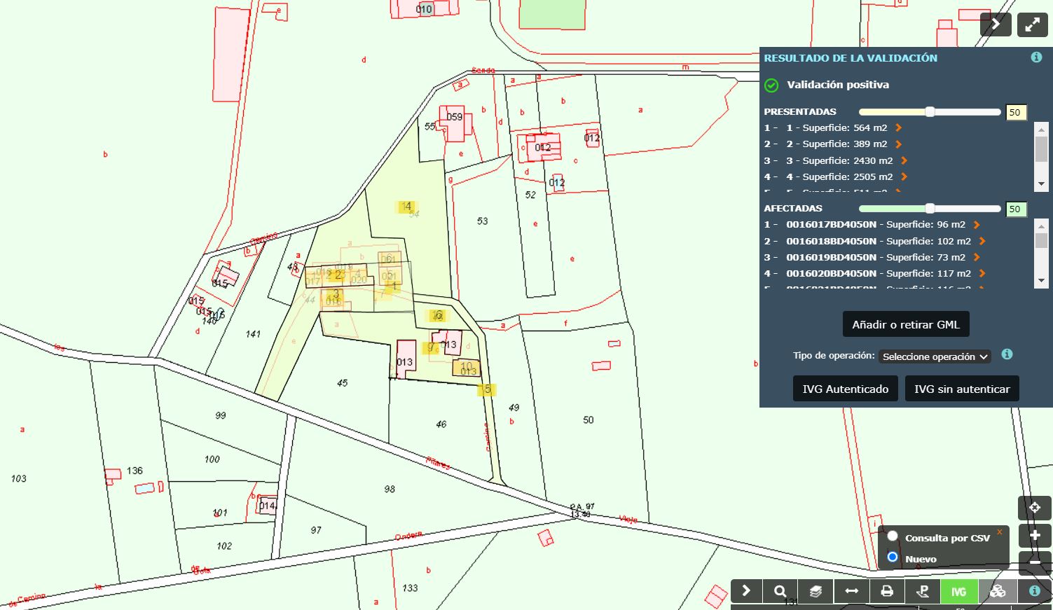Image resolution: width=1053 pixels, height=610 pixels.
Task: Click the AFECTADAS opacity value field
Action: [x=1016, y=209]
